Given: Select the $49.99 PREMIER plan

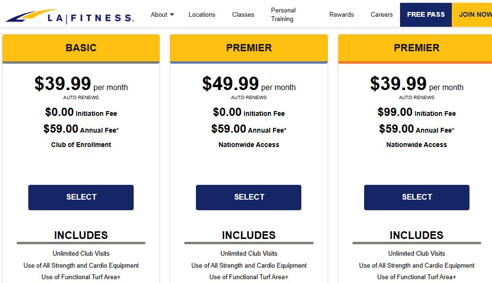Looking at the screenshot, I should point(248,197).
